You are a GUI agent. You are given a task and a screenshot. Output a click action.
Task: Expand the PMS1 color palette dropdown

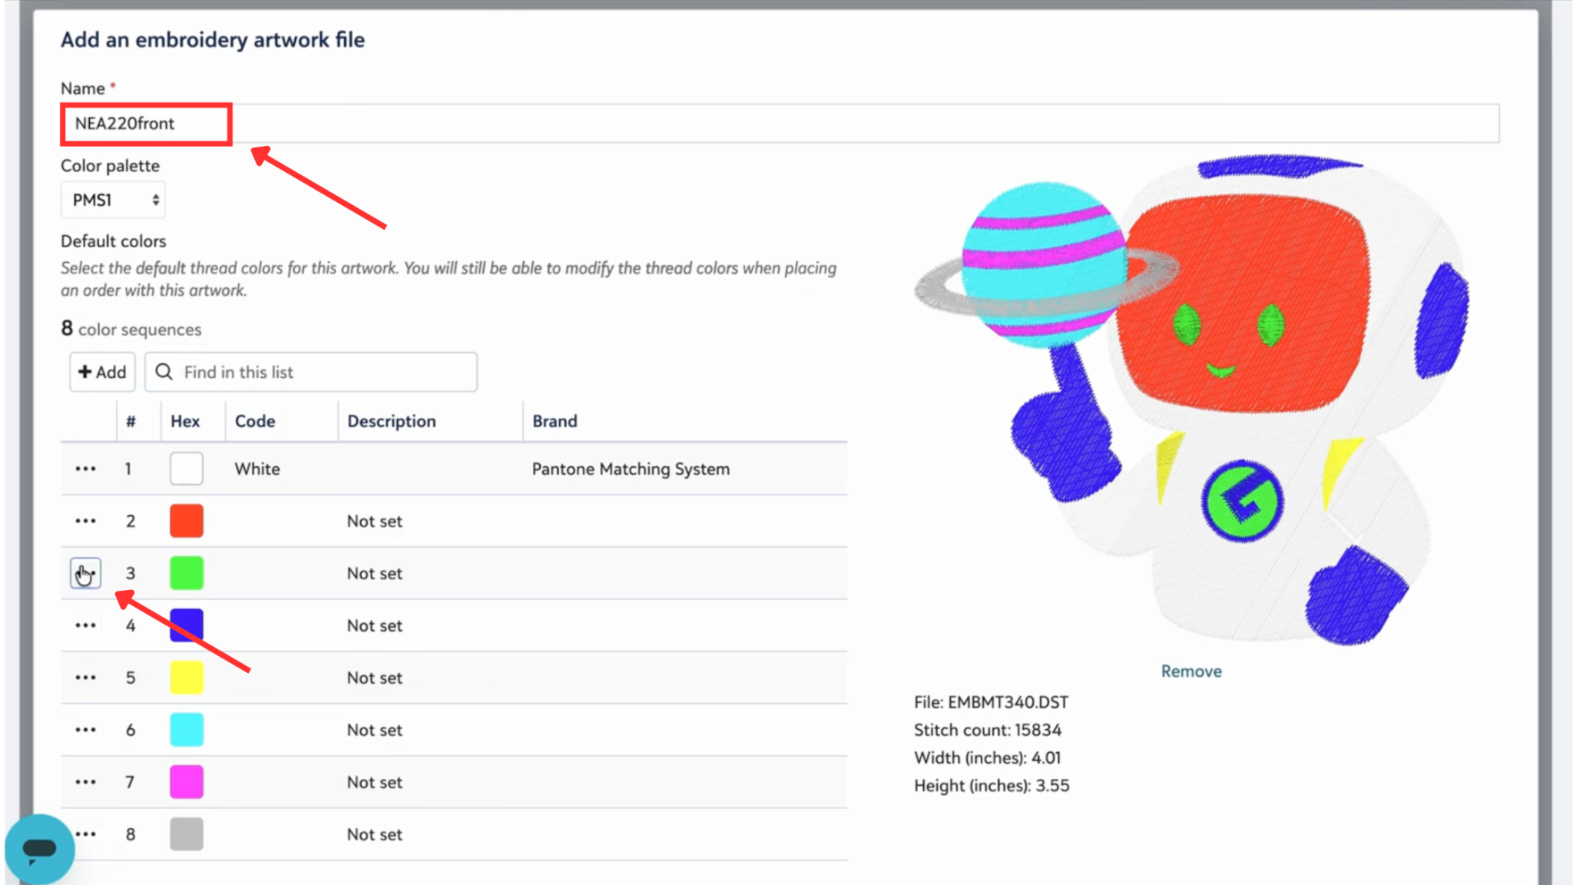point(113,200)
